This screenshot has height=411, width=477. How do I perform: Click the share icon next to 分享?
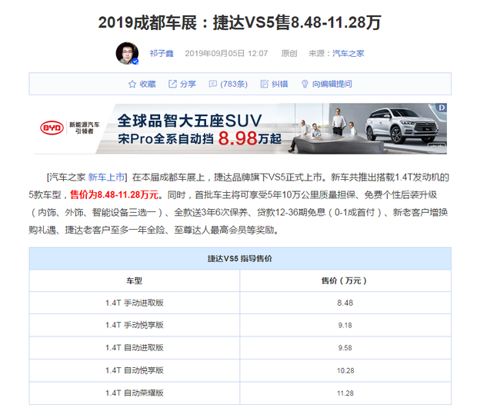172,84
